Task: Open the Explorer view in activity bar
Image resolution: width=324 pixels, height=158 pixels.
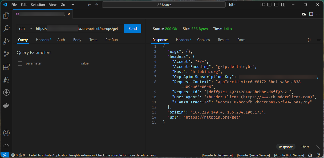Action: (6, 16)
